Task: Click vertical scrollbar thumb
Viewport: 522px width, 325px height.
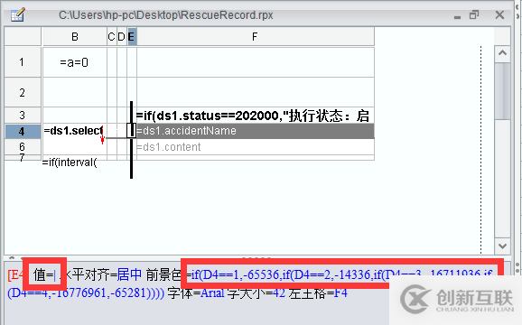Action: pyautogui.click(x=502, y=91)
